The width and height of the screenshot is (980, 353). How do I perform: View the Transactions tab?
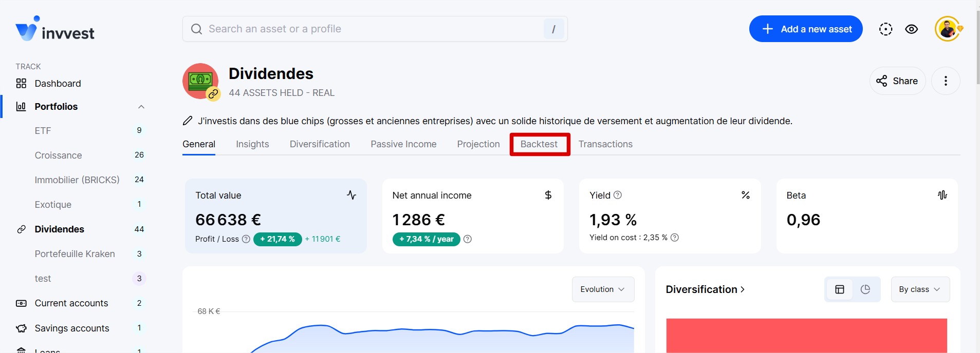pos(605,144)
